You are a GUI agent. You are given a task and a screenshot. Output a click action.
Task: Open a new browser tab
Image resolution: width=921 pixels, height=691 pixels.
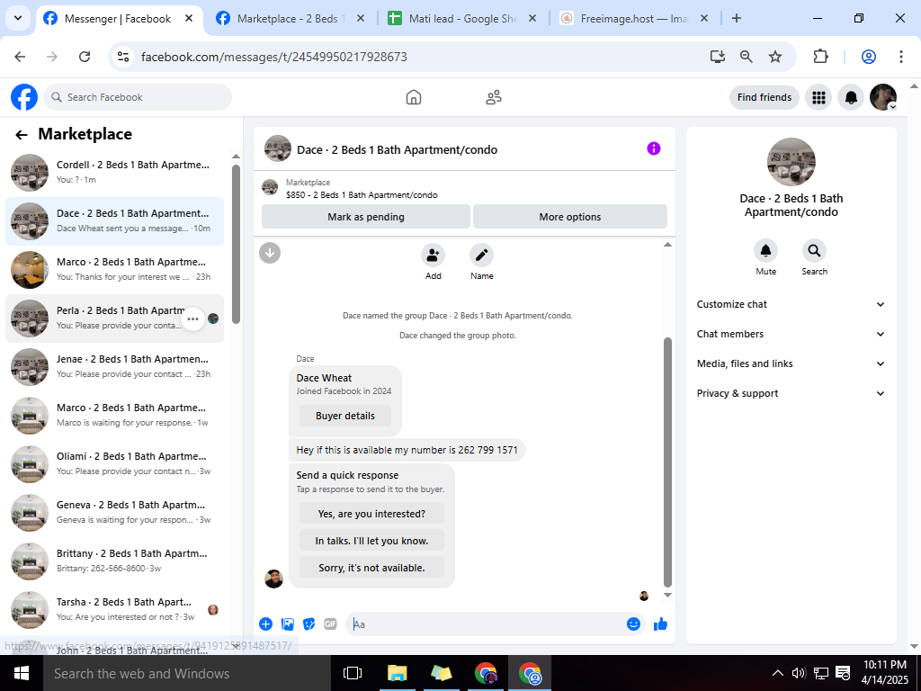(736, 19)
